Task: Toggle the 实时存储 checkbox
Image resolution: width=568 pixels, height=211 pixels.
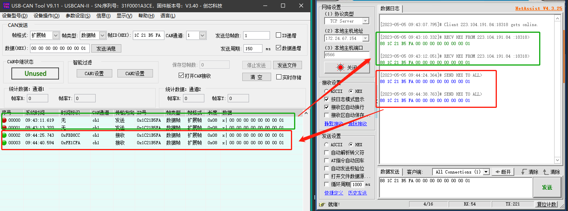Action: pos(279,77)
